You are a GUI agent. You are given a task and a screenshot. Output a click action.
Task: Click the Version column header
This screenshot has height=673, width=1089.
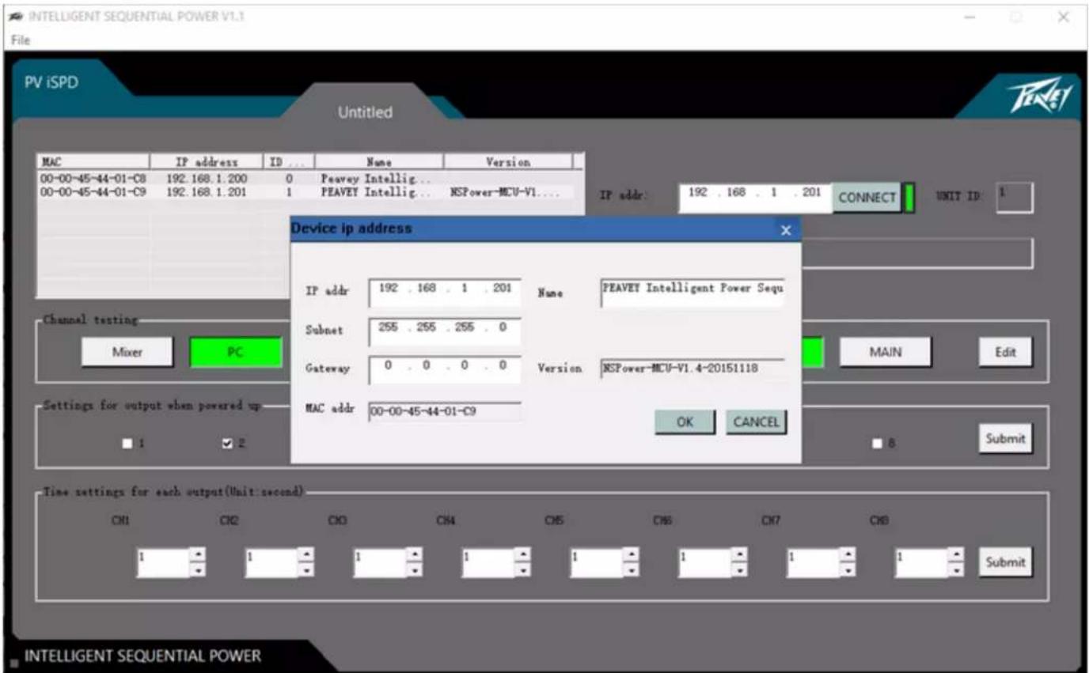tap(507, 161)
